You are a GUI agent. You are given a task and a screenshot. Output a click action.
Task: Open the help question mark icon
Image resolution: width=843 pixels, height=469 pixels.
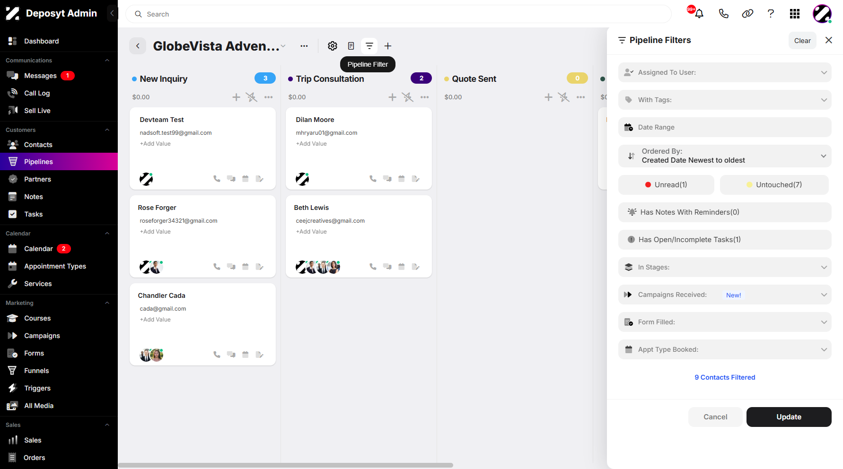771,14
